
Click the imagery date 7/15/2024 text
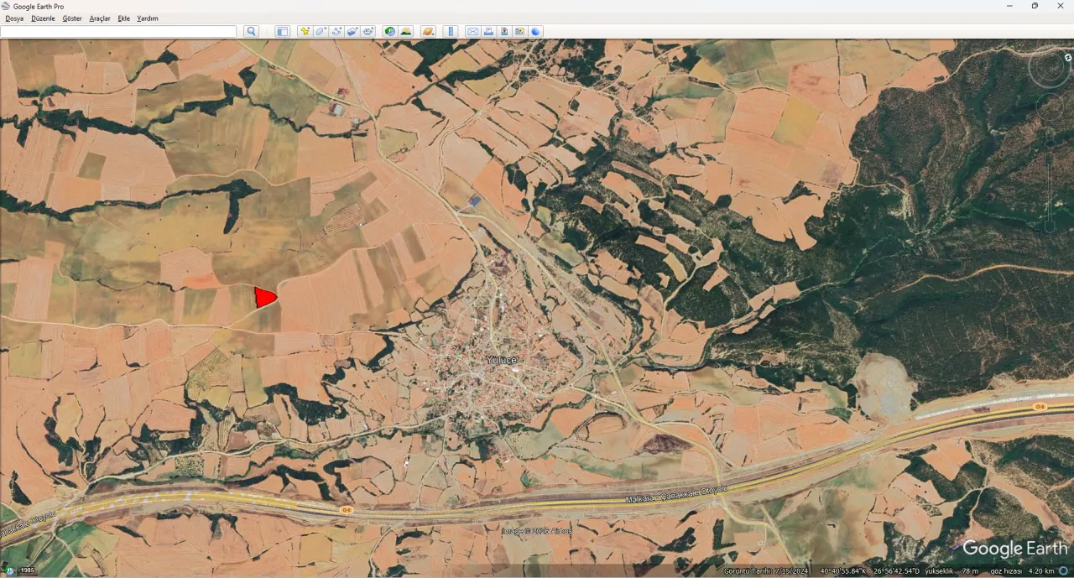[x=766, y=571]
